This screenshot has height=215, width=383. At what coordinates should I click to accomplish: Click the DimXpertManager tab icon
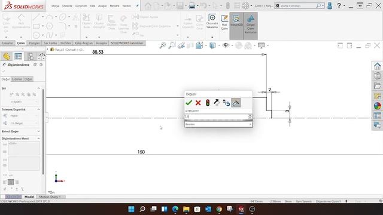click(42, 56)
